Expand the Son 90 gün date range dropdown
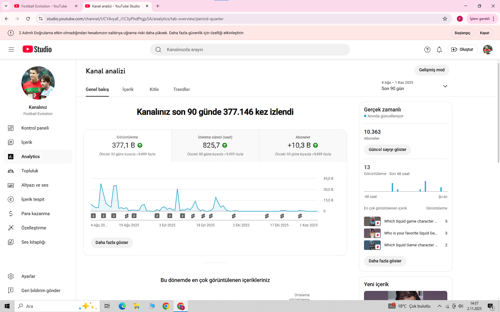Viewport: 500px width, 312px height. tap(445, 86)
